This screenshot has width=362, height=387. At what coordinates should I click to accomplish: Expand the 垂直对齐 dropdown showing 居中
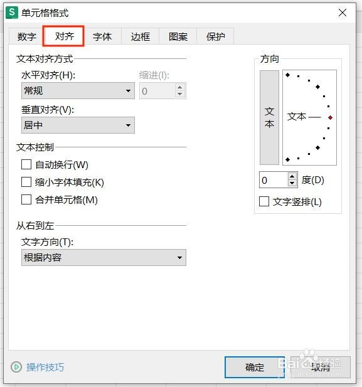(78, 125)
